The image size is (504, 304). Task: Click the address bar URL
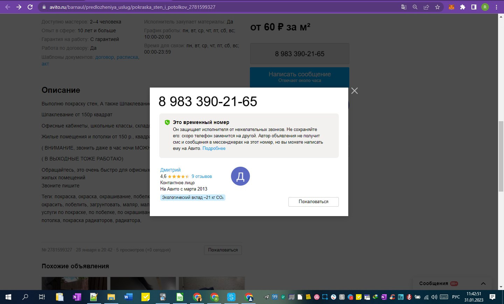coord(132,7)
